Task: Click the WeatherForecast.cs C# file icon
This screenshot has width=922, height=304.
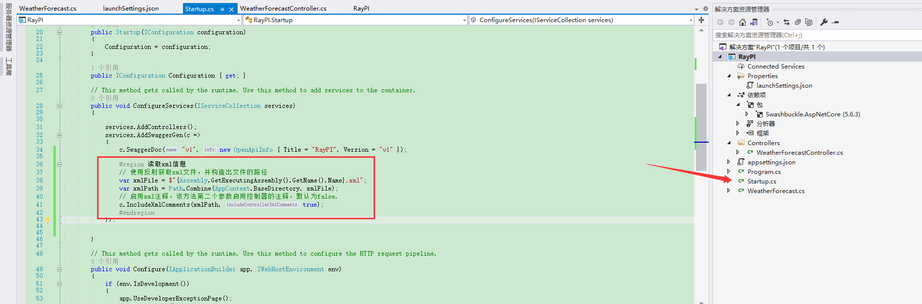Action: [x=741, y=191]
